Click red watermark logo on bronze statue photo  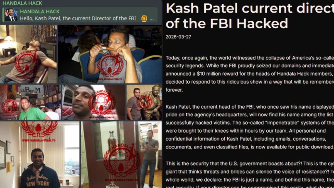[144, 102]
